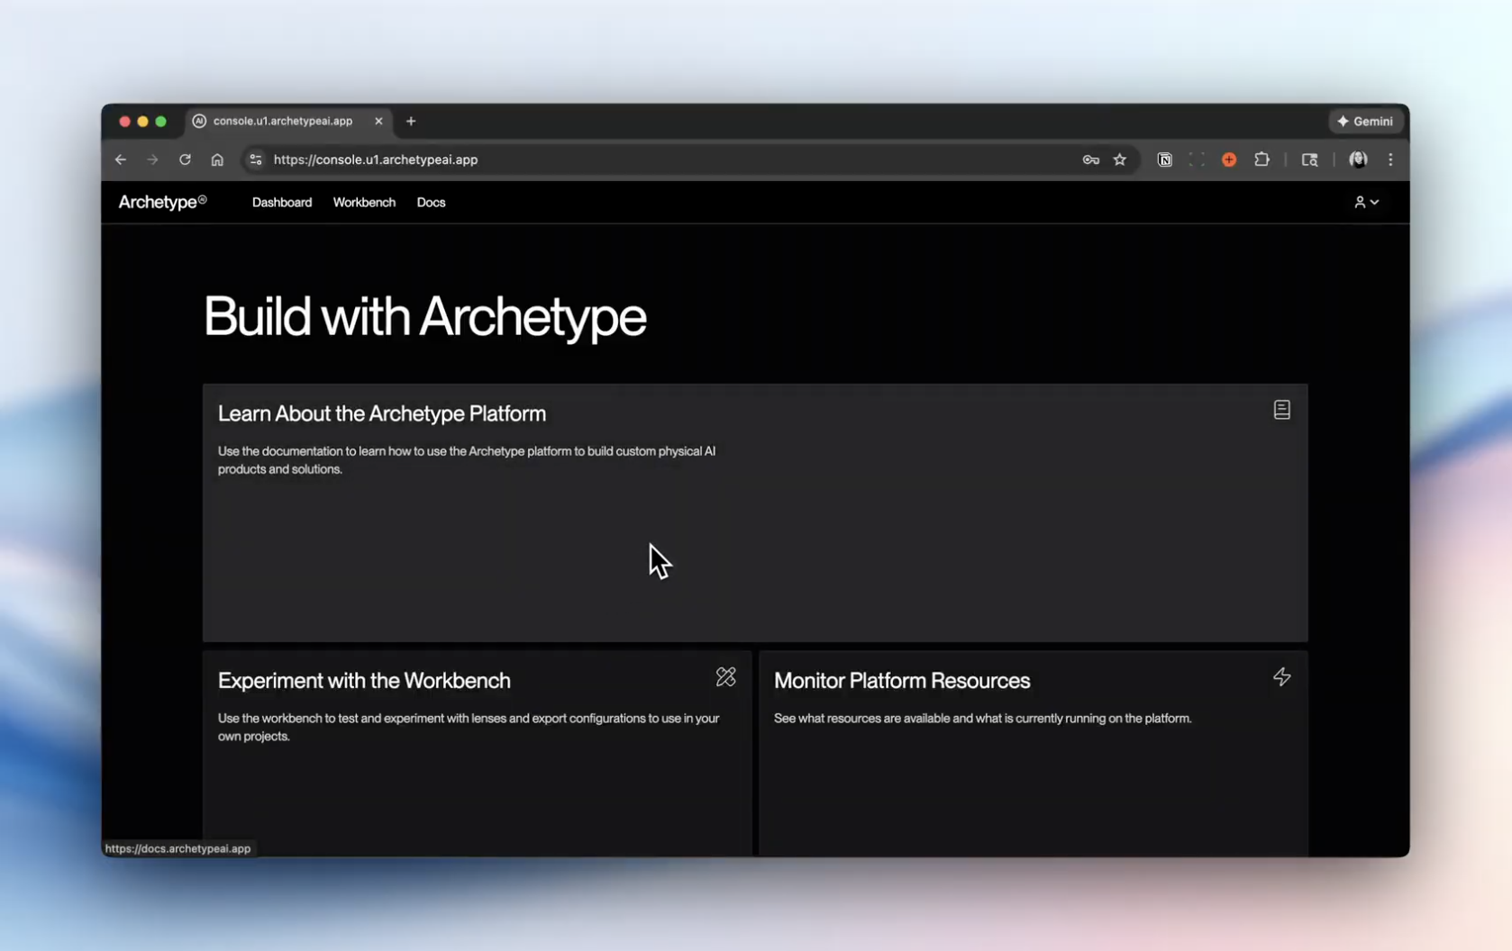This screenshot has width=1512, height=951.
Task: Open the site information icon in address bar
Action: coord(256,159)
